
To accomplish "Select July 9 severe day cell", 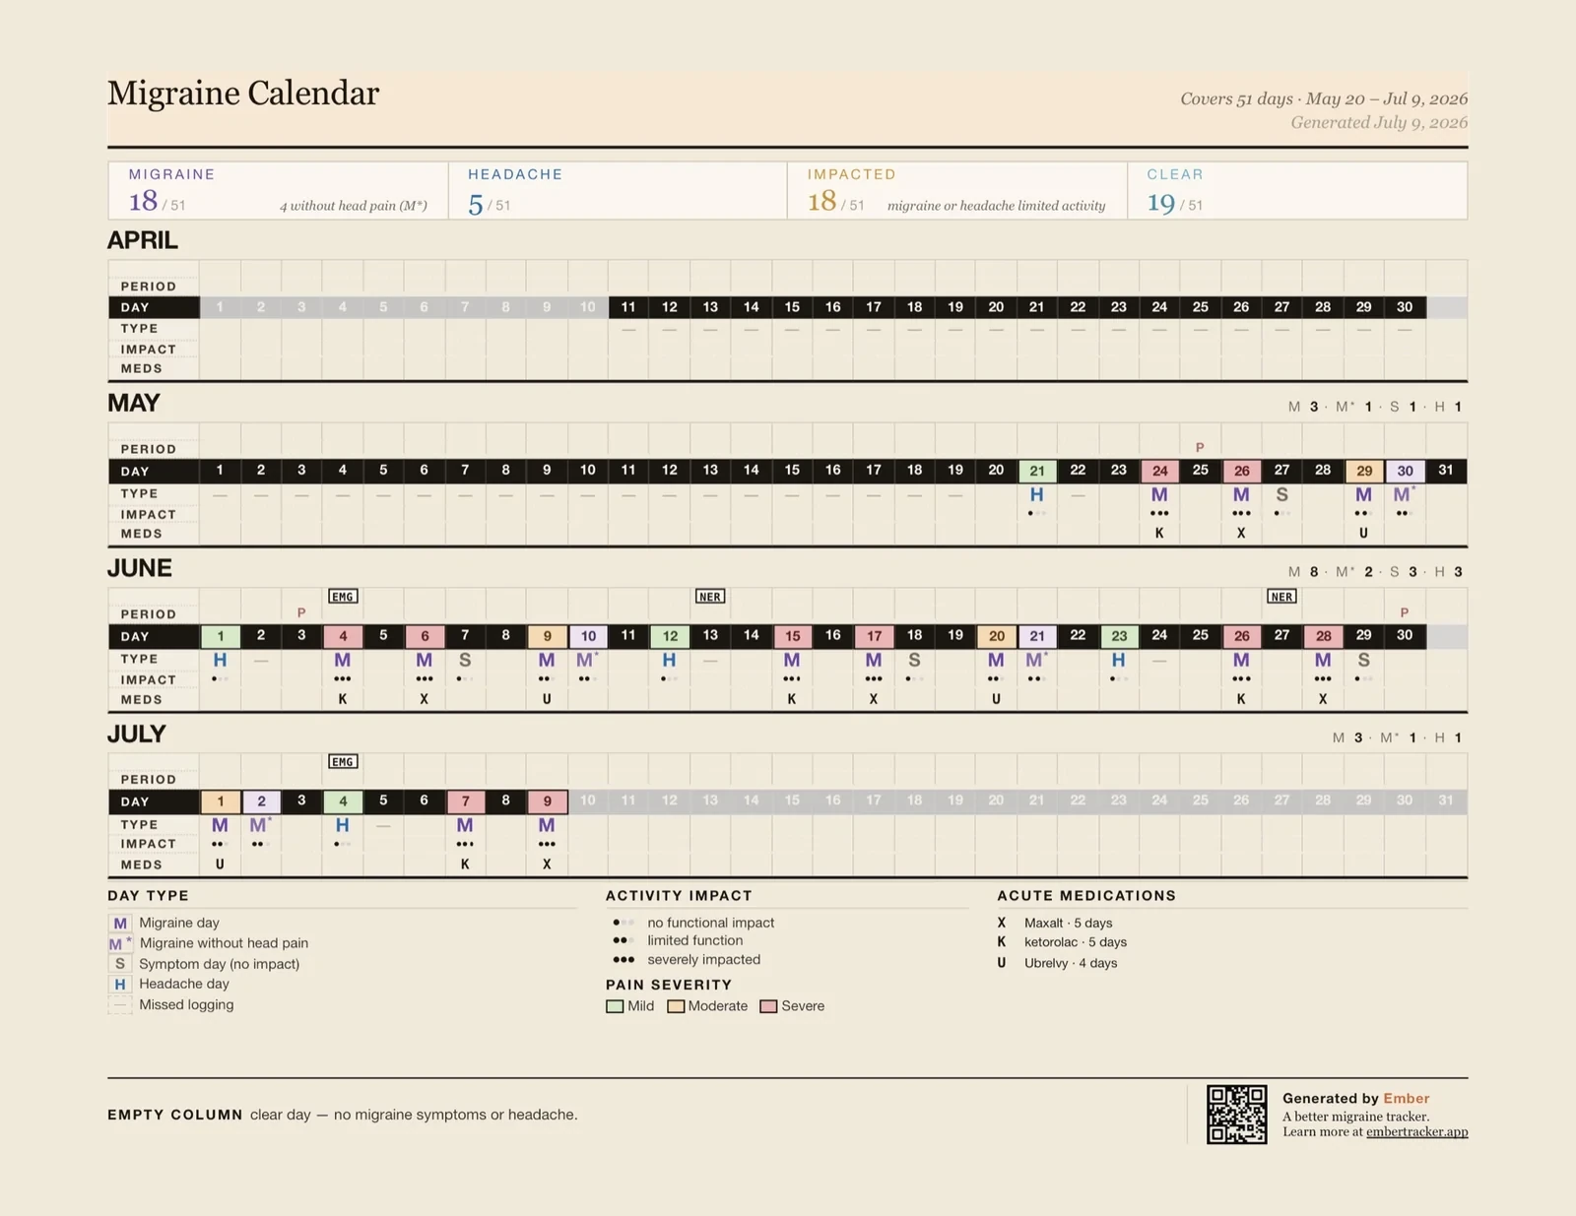I will 547,801.
